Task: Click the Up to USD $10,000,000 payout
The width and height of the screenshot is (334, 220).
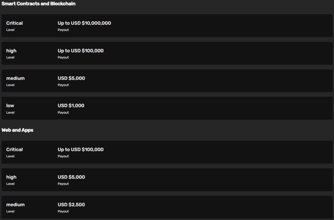Action: coord(84,23)
